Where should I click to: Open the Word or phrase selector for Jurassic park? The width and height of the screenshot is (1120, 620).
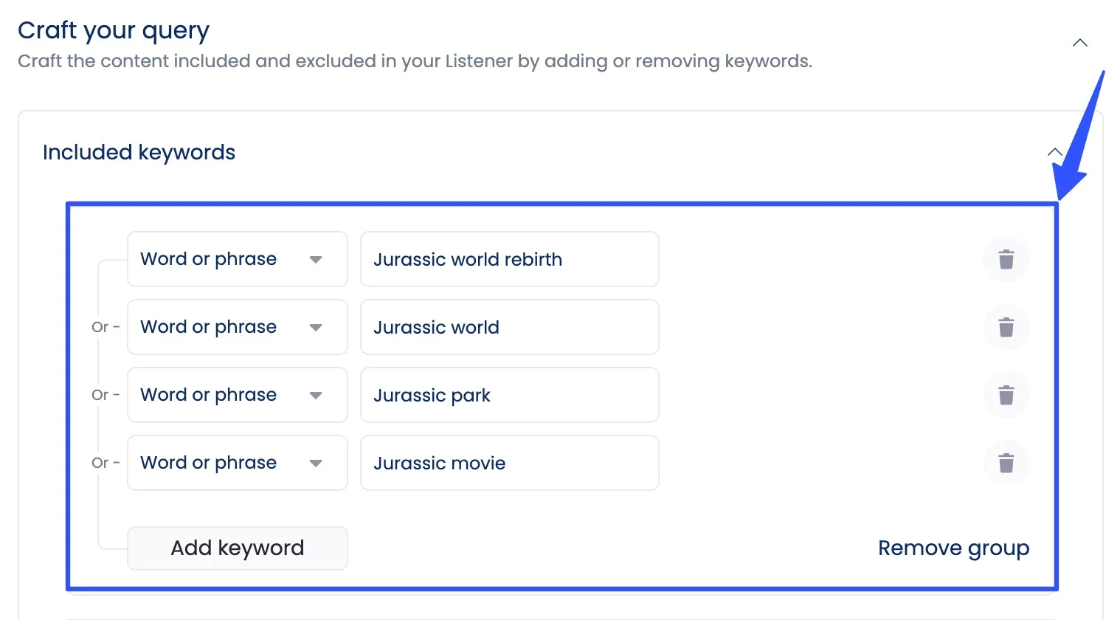(236, 395)
